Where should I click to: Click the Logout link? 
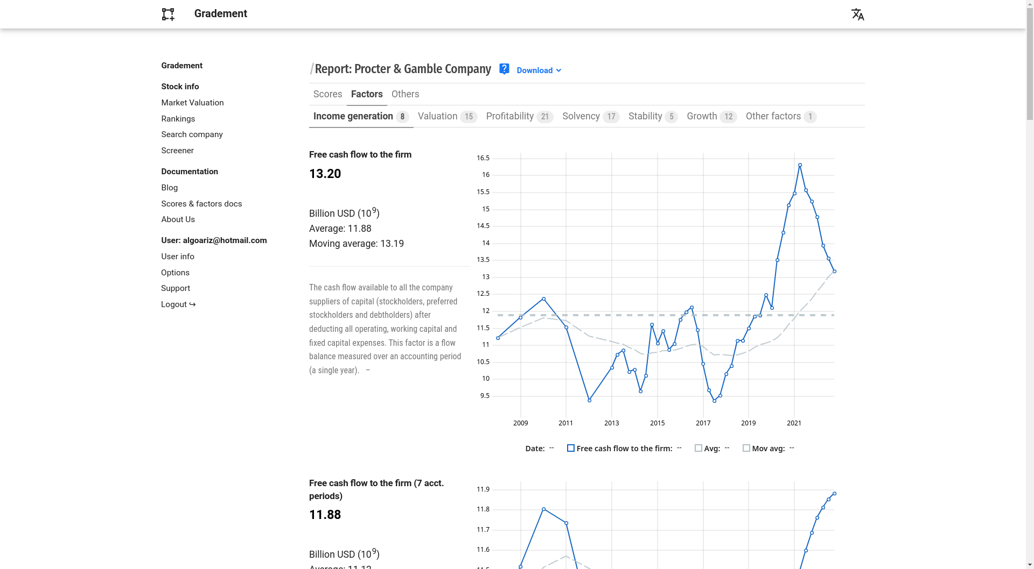[x=178, y=304]
